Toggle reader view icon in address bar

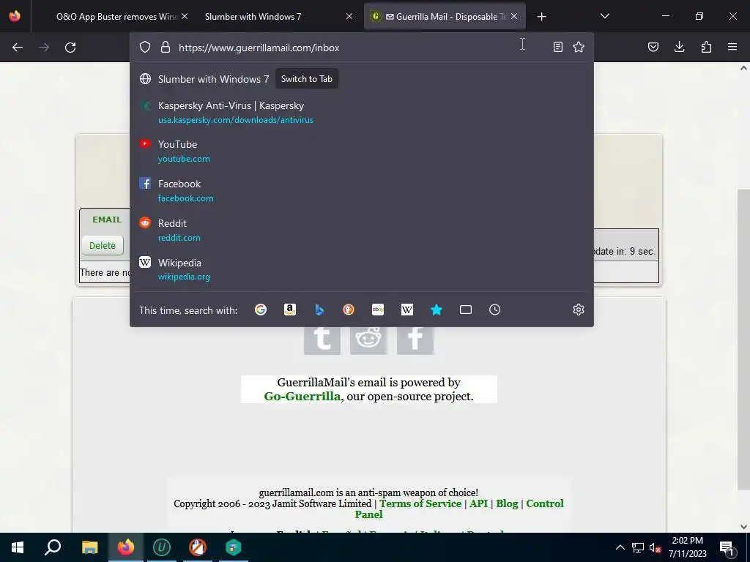tap(557, 47)
